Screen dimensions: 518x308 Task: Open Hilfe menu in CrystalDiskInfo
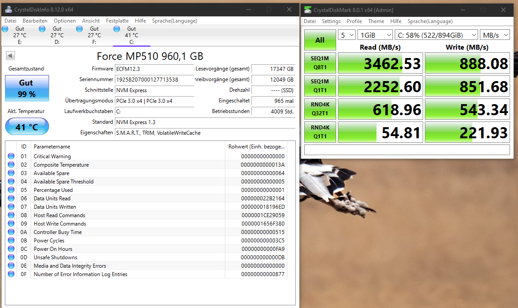[x=141, y=20]
